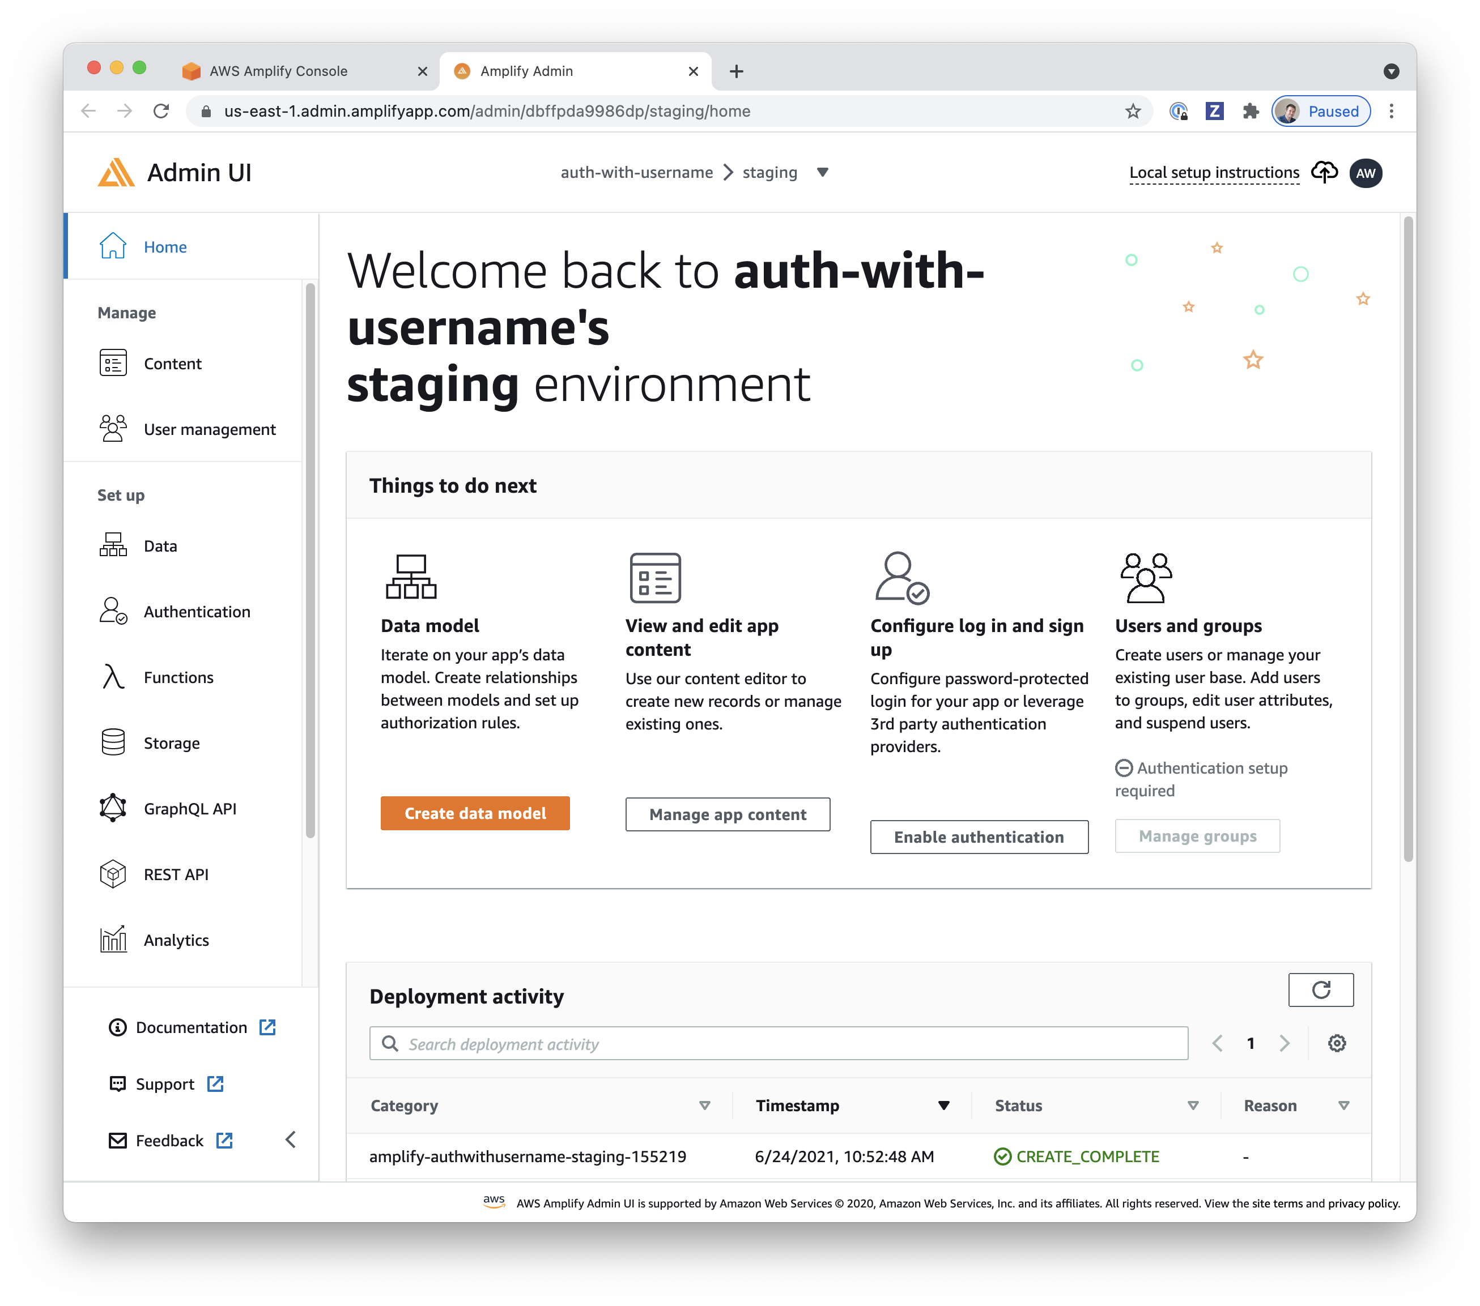Click the Data model icon in sidebar
This screenshot has width=1480, height=1306.
click(x=113, y=545)
